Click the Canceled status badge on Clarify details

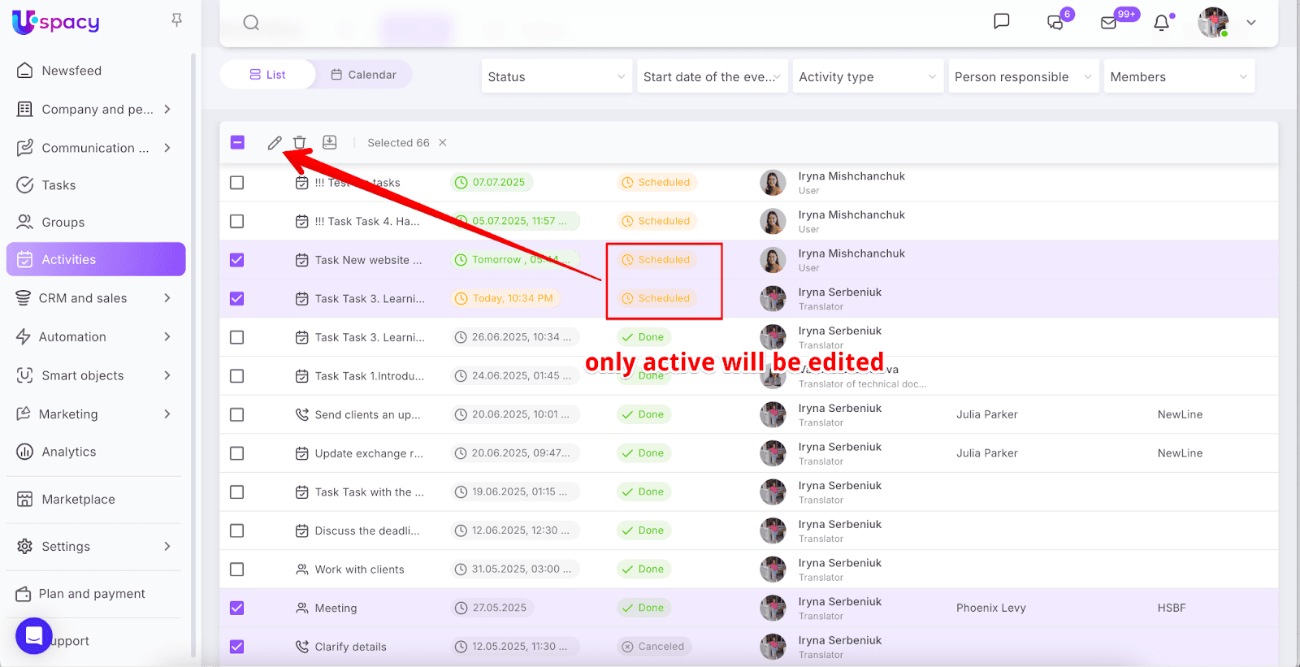(653, 647)
